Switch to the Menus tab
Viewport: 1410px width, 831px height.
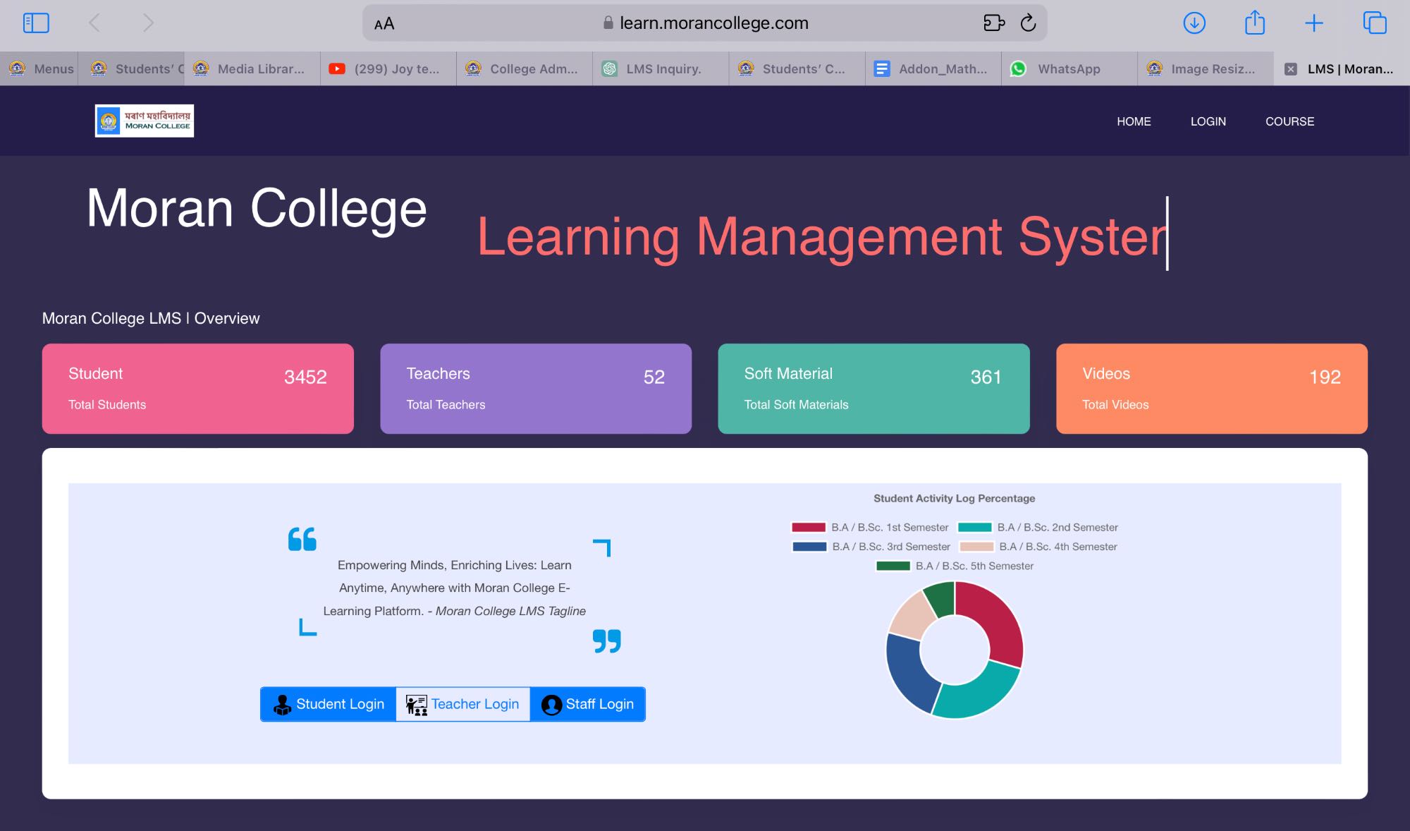click(x=39, y=69)
